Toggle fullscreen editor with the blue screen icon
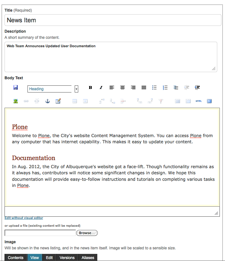Screen dimensions: 225x261 click(209, 101)
